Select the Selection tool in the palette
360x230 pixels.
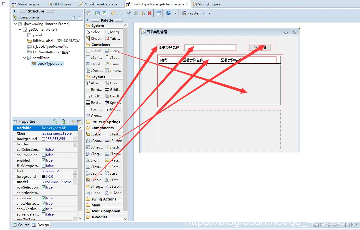click(x=94, y=32)
